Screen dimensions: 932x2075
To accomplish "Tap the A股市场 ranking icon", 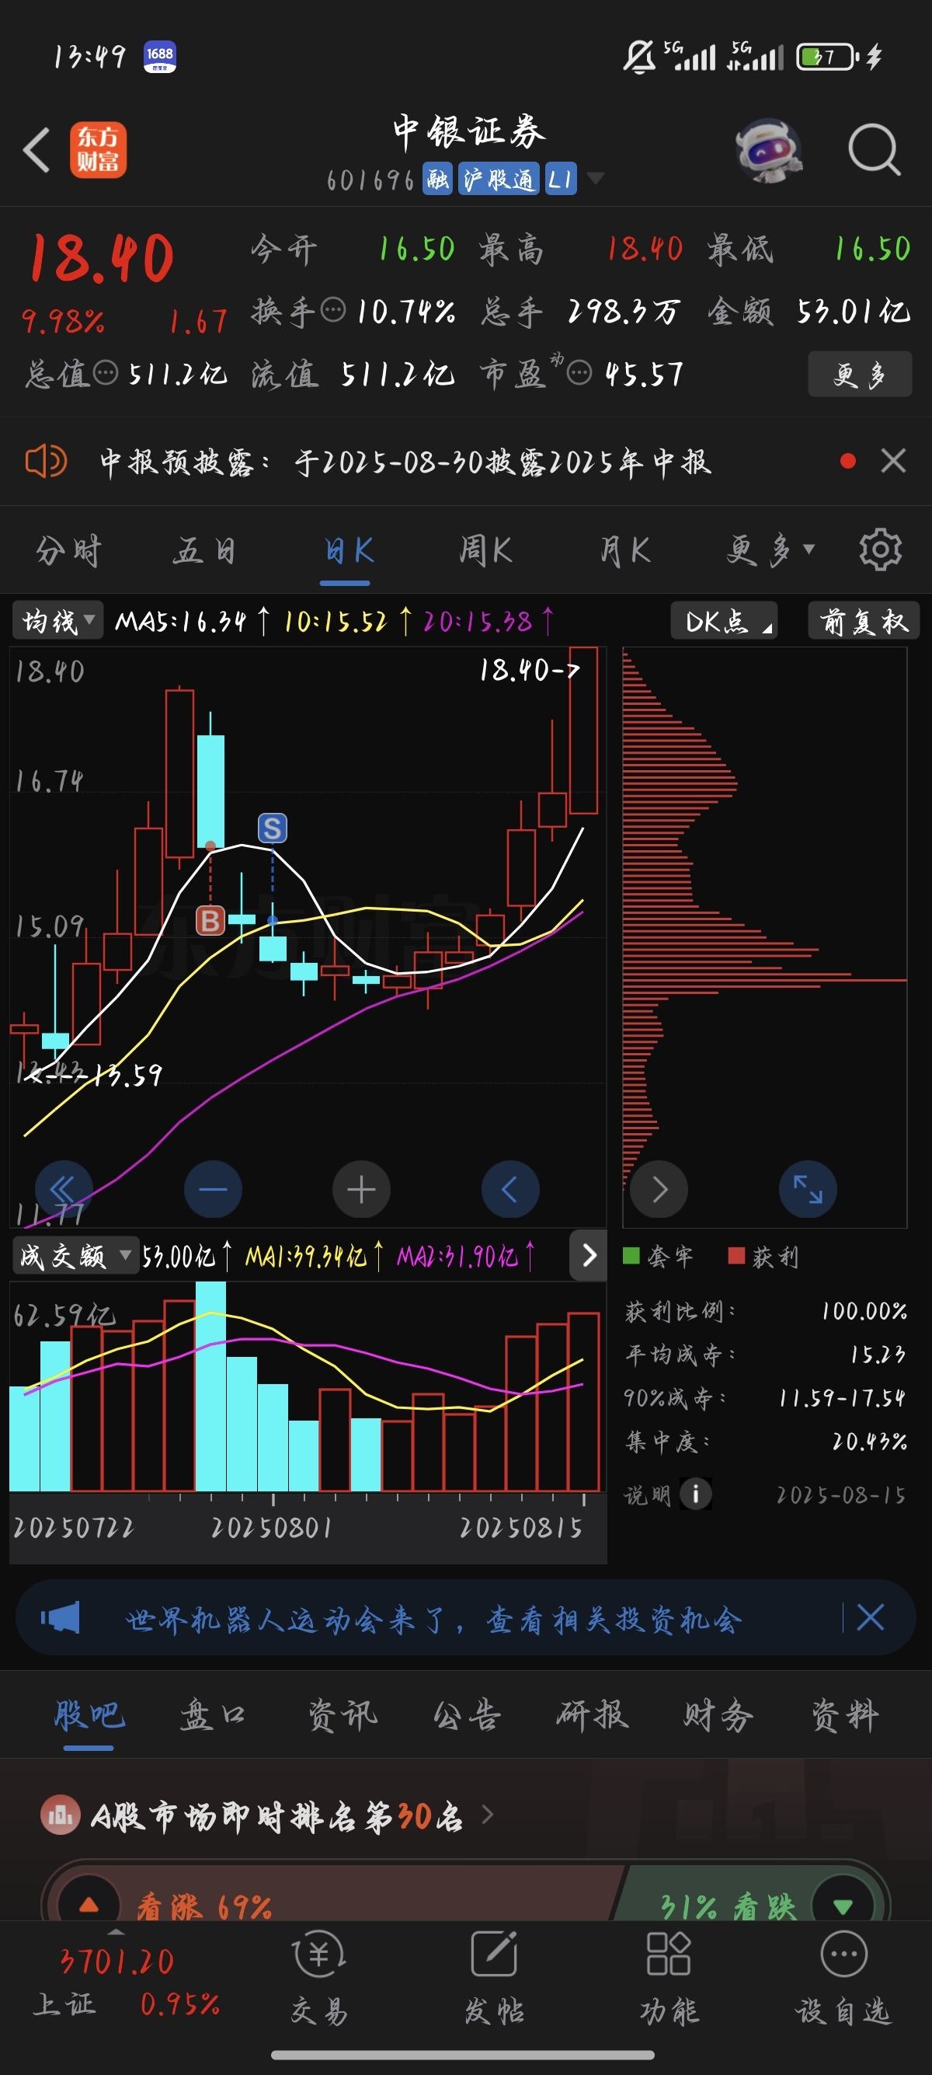I will click(x=61, y=1815).
